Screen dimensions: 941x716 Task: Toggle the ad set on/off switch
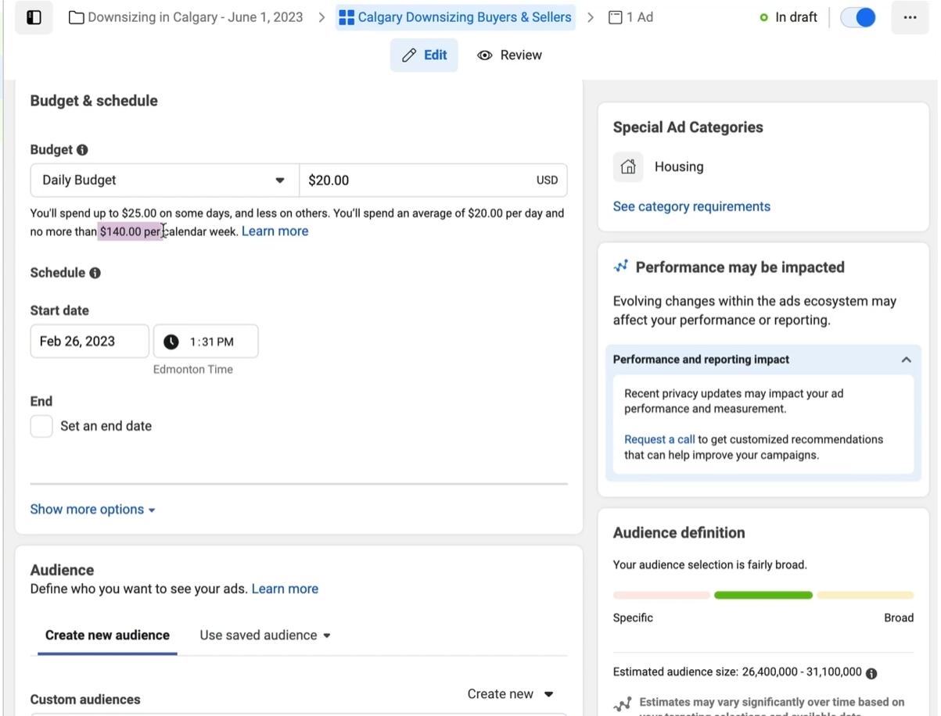pos(858,17)
